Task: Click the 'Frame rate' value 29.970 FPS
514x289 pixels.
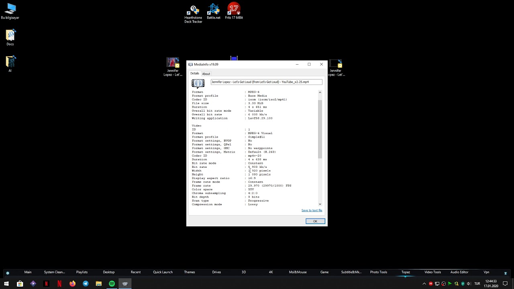Action: (269, 186)
